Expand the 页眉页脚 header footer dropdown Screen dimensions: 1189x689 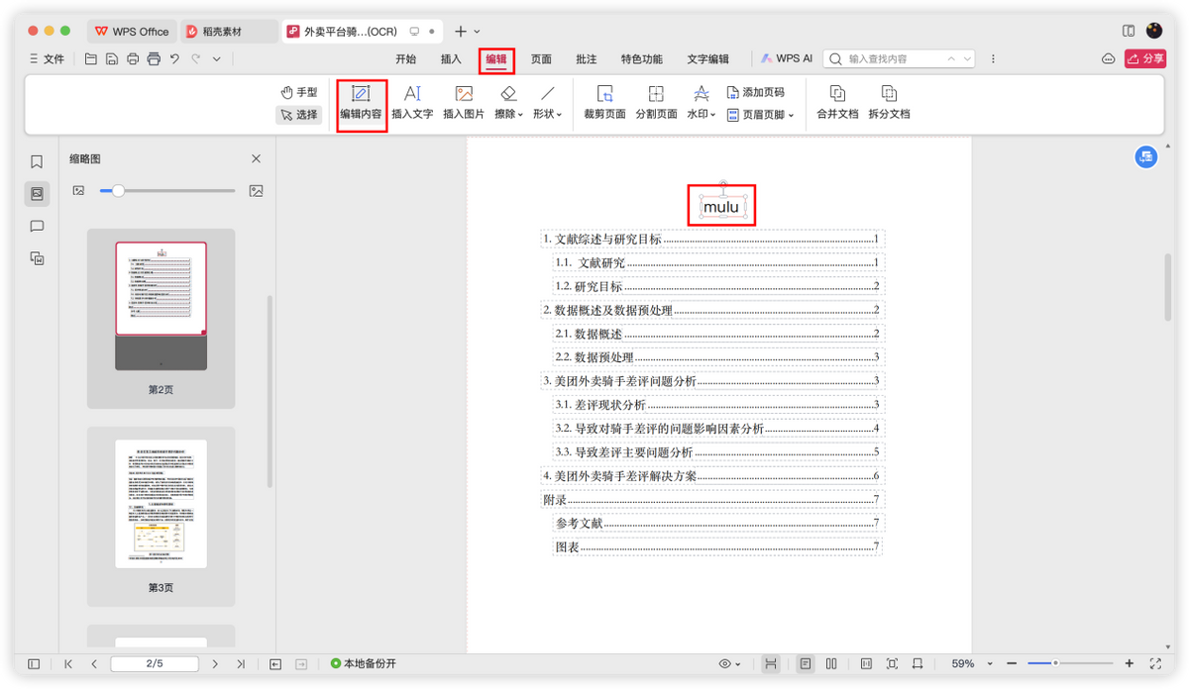(760, 115)
